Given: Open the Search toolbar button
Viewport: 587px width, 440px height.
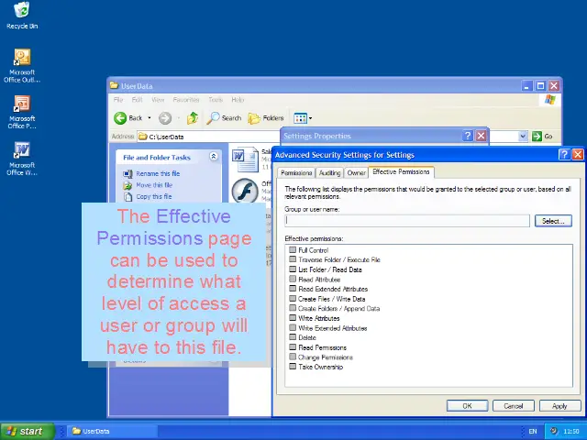Looking at the screenshot, I should 224,118.
